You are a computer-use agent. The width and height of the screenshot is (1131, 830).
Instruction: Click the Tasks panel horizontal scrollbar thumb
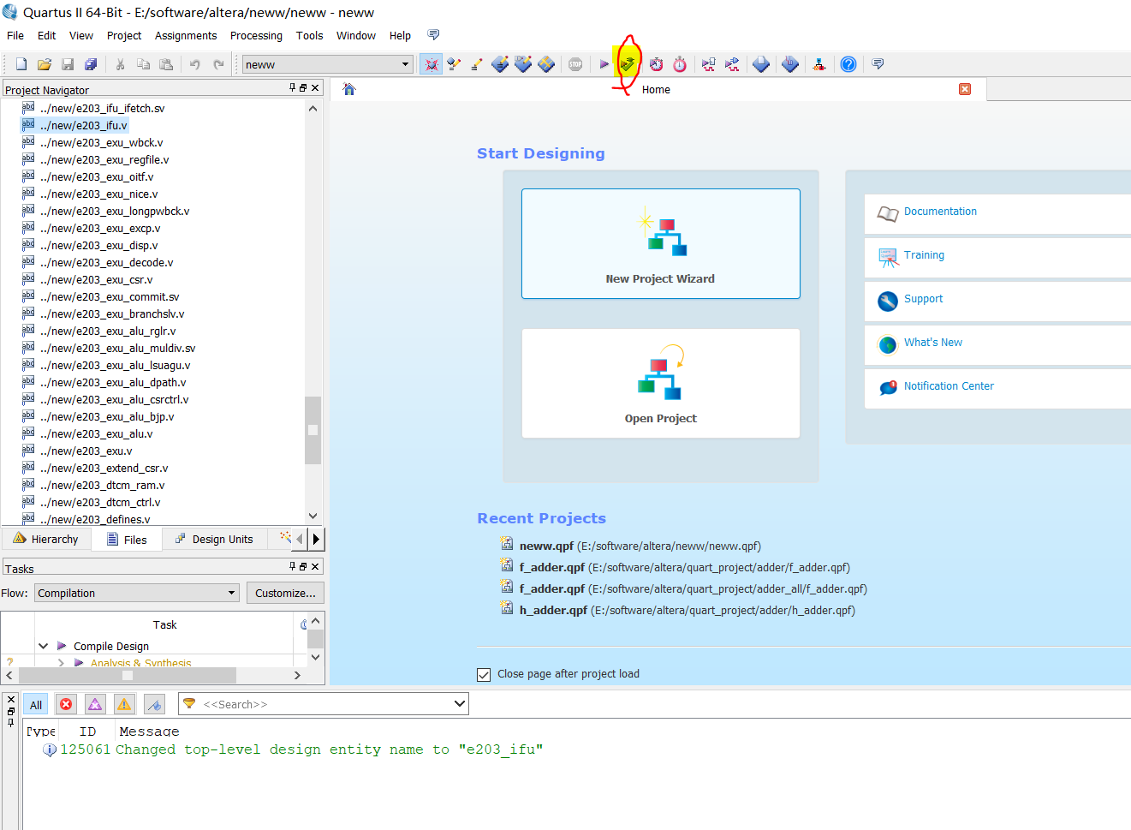(x=128, y=675)
